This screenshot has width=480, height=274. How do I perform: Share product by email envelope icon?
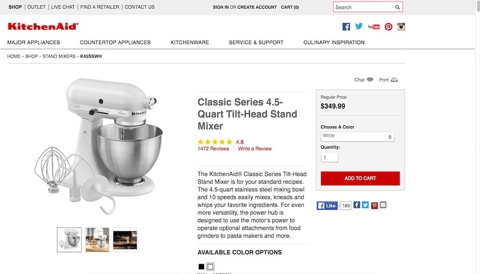(383, 205)
